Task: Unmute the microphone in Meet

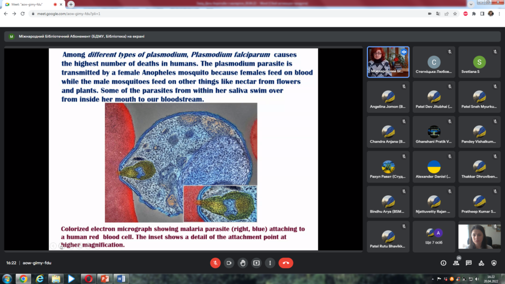Action: click(215, 263)
